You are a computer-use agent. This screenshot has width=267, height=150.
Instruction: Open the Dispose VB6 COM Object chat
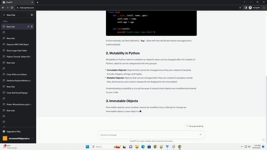tap(18, 45)
